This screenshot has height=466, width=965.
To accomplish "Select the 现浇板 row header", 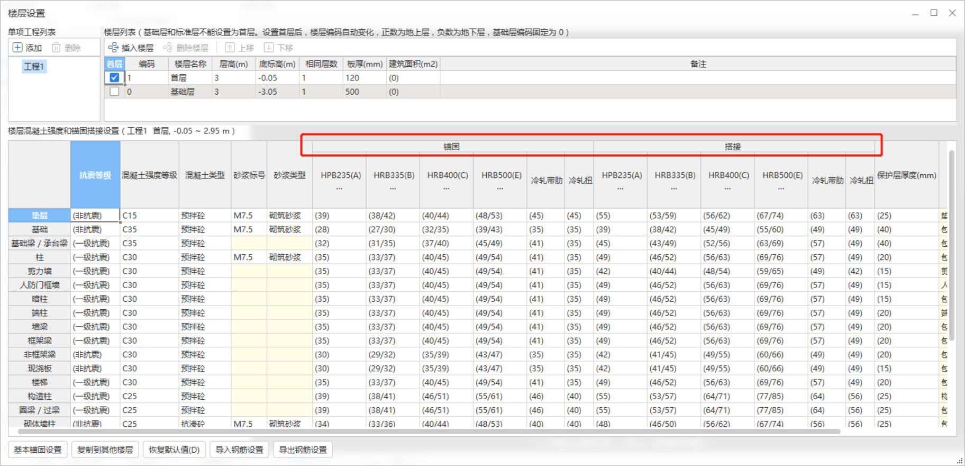I will click(x=40, y=368).
